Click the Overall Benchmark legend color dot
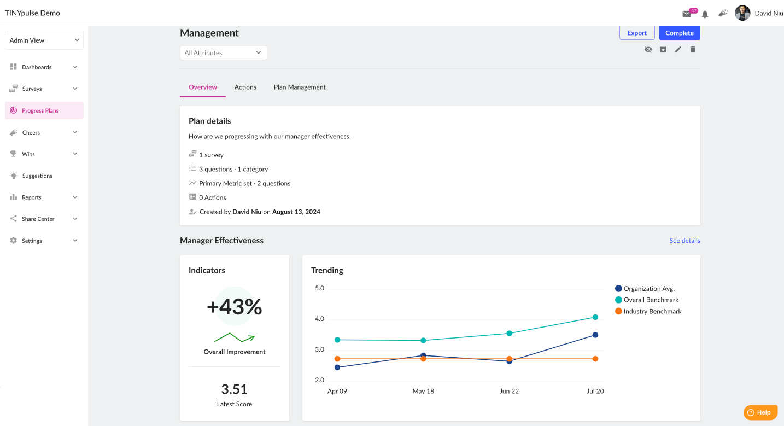Image resolution: width=784 pixels, height=426 pixels. click(618, 300)
